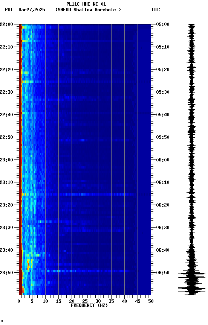Click the 25 Hz axis tick label
The image size is (208, 325).
coord(85,301)
